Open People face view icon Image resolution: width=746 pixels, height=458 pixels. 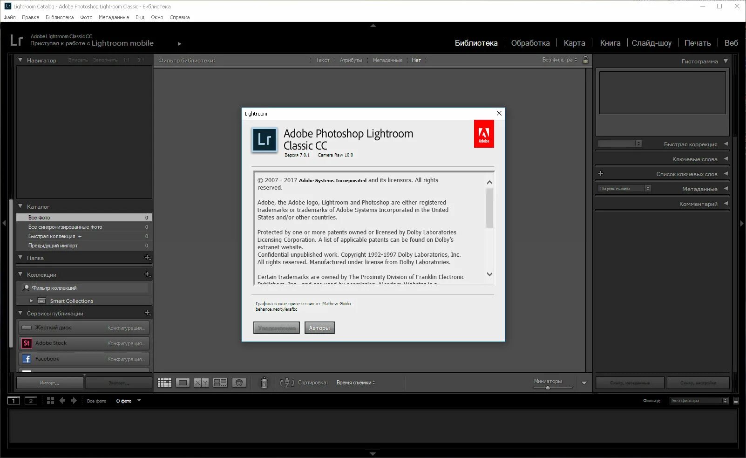239,383
